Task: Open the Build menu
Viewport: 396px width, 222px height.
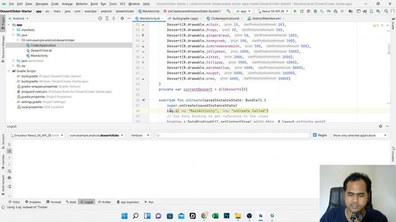Action: click(x=94, y=4)
